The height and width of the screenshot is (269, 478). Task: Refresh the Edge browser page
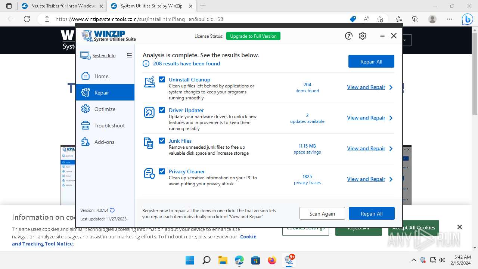tap(27, 19)
